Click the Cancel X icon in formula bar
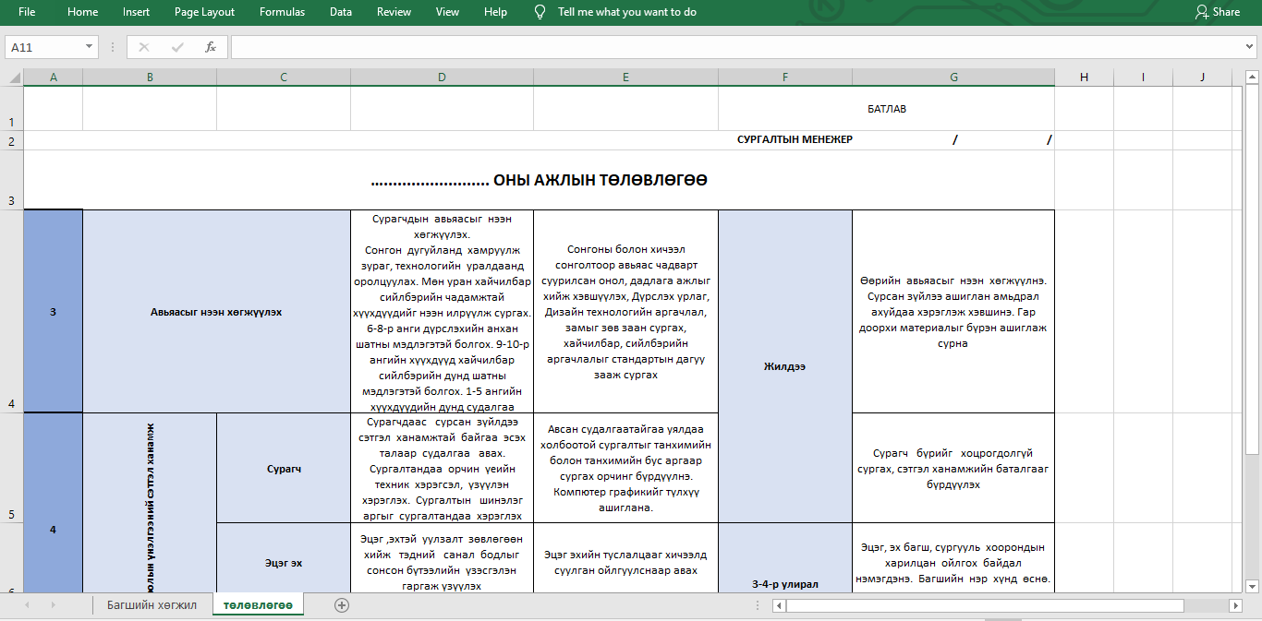This screenshot has width=1262, height=621. (143, 47)
